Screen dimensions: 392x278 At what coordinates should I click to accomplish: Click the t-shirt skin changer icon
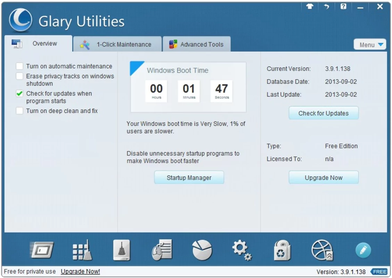click(309, 7)
